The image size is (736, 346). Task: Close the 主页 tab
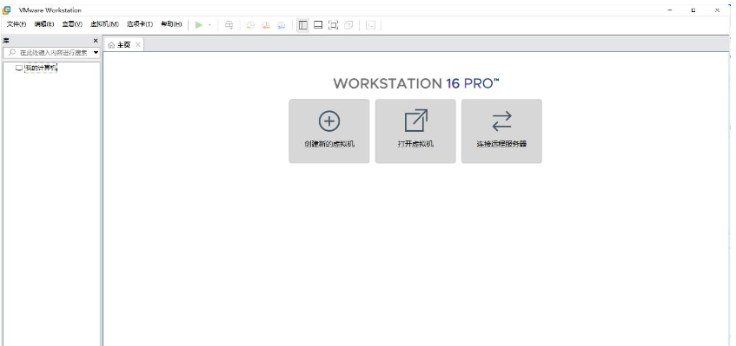(137, 44)
